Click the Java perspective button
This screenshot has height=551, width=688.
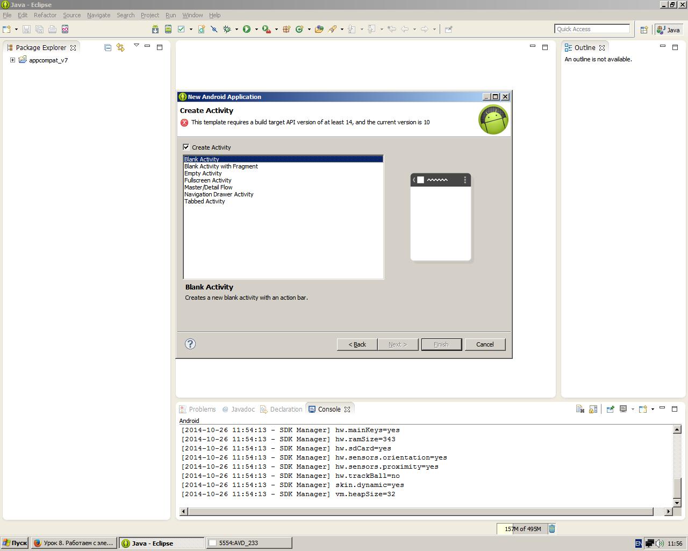click(669, 30)
